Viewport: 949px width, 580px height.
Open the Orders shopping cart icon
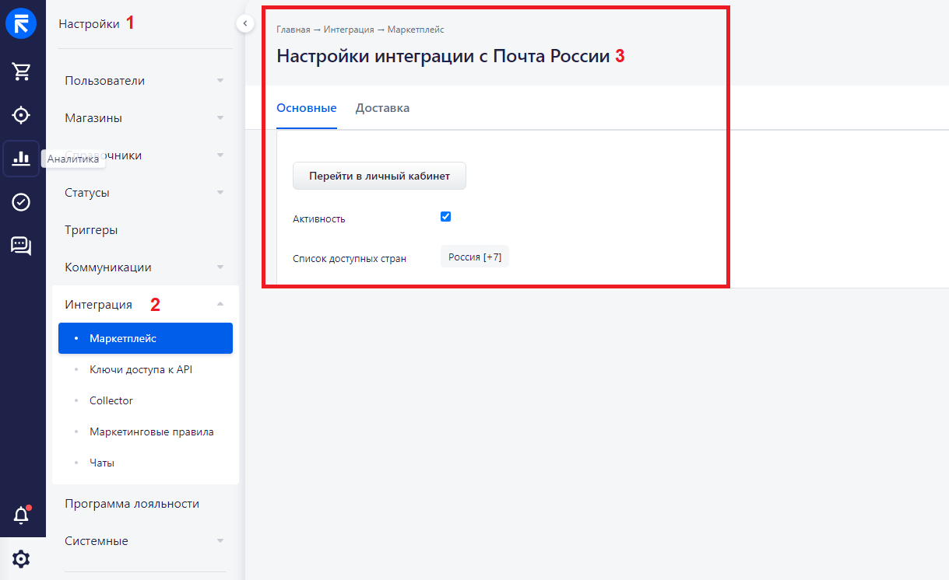pyautogui.click(x=21, y=72)
